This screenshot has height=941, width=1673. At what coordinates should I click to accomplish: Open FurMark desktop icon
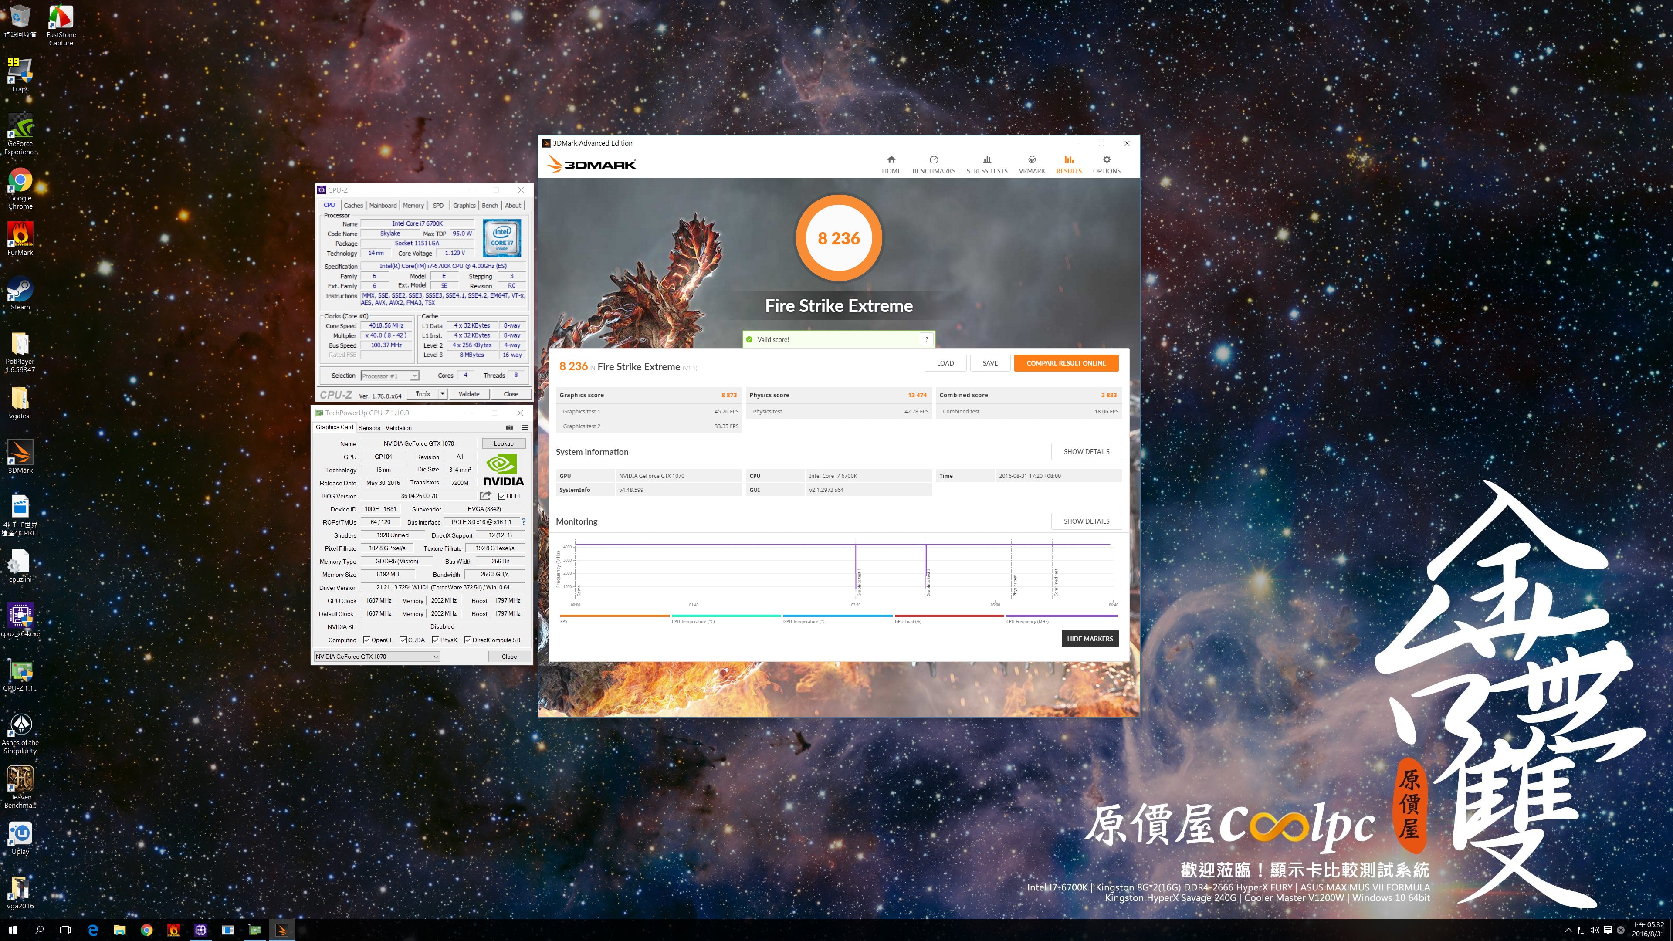[20, 238]
